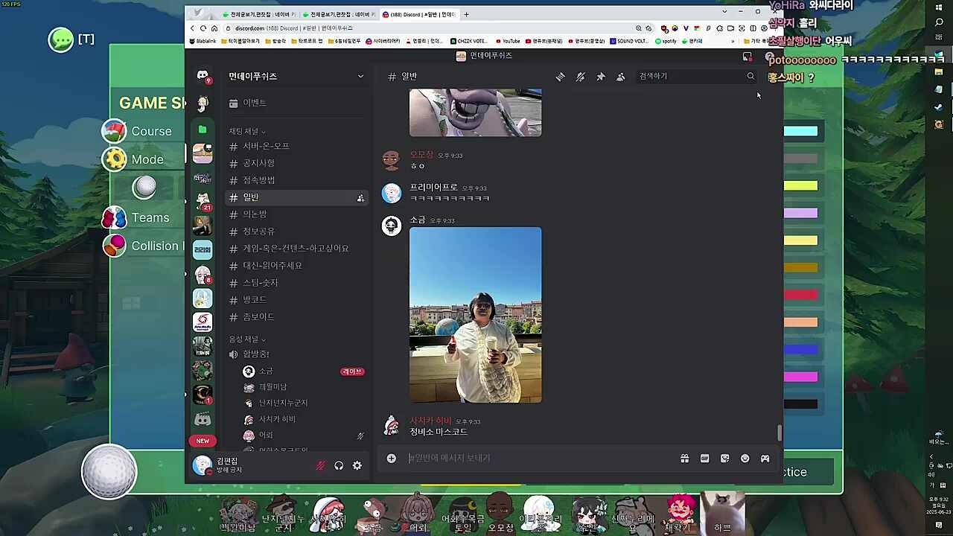Open the 대신-읽어주세요 channel
953x536 pixels.
click(x=296, y=266)
